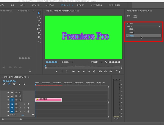Toggle lock on V3 track
This screenshot has height=125, width=164.
[8, 92]
